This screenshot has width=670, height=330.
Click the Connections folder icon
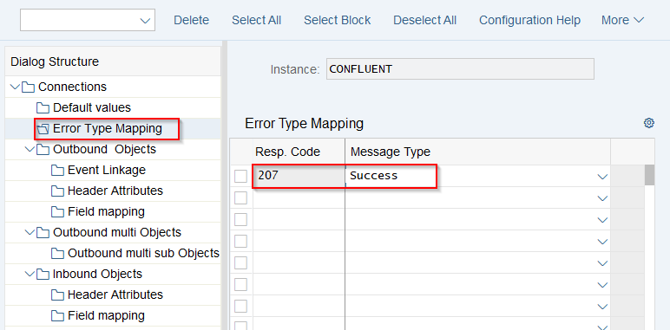[x=28, y=87]
